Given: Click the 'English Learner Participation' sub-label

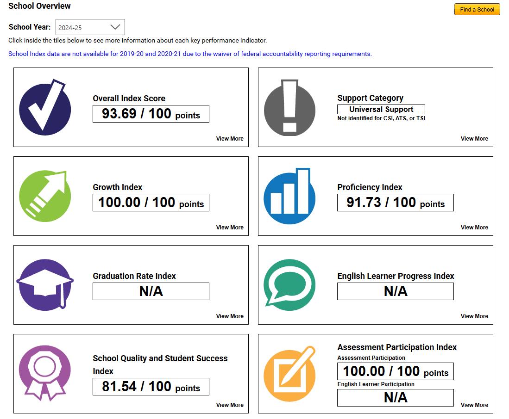Looking at the screenshot, I should [376, 384].
